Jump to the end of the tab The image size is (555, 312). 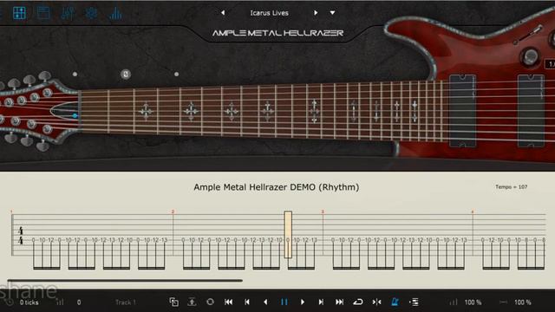click(339, 302)
